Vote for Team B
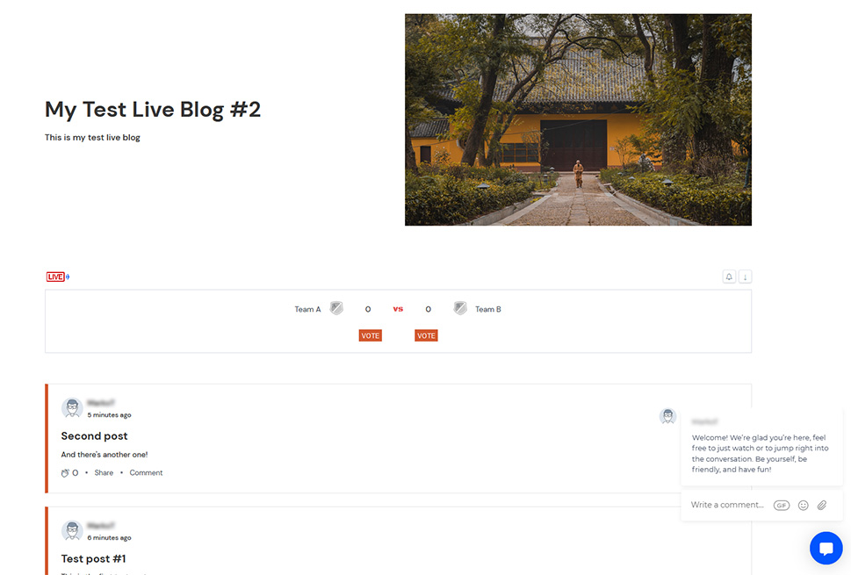 point(426,335)
